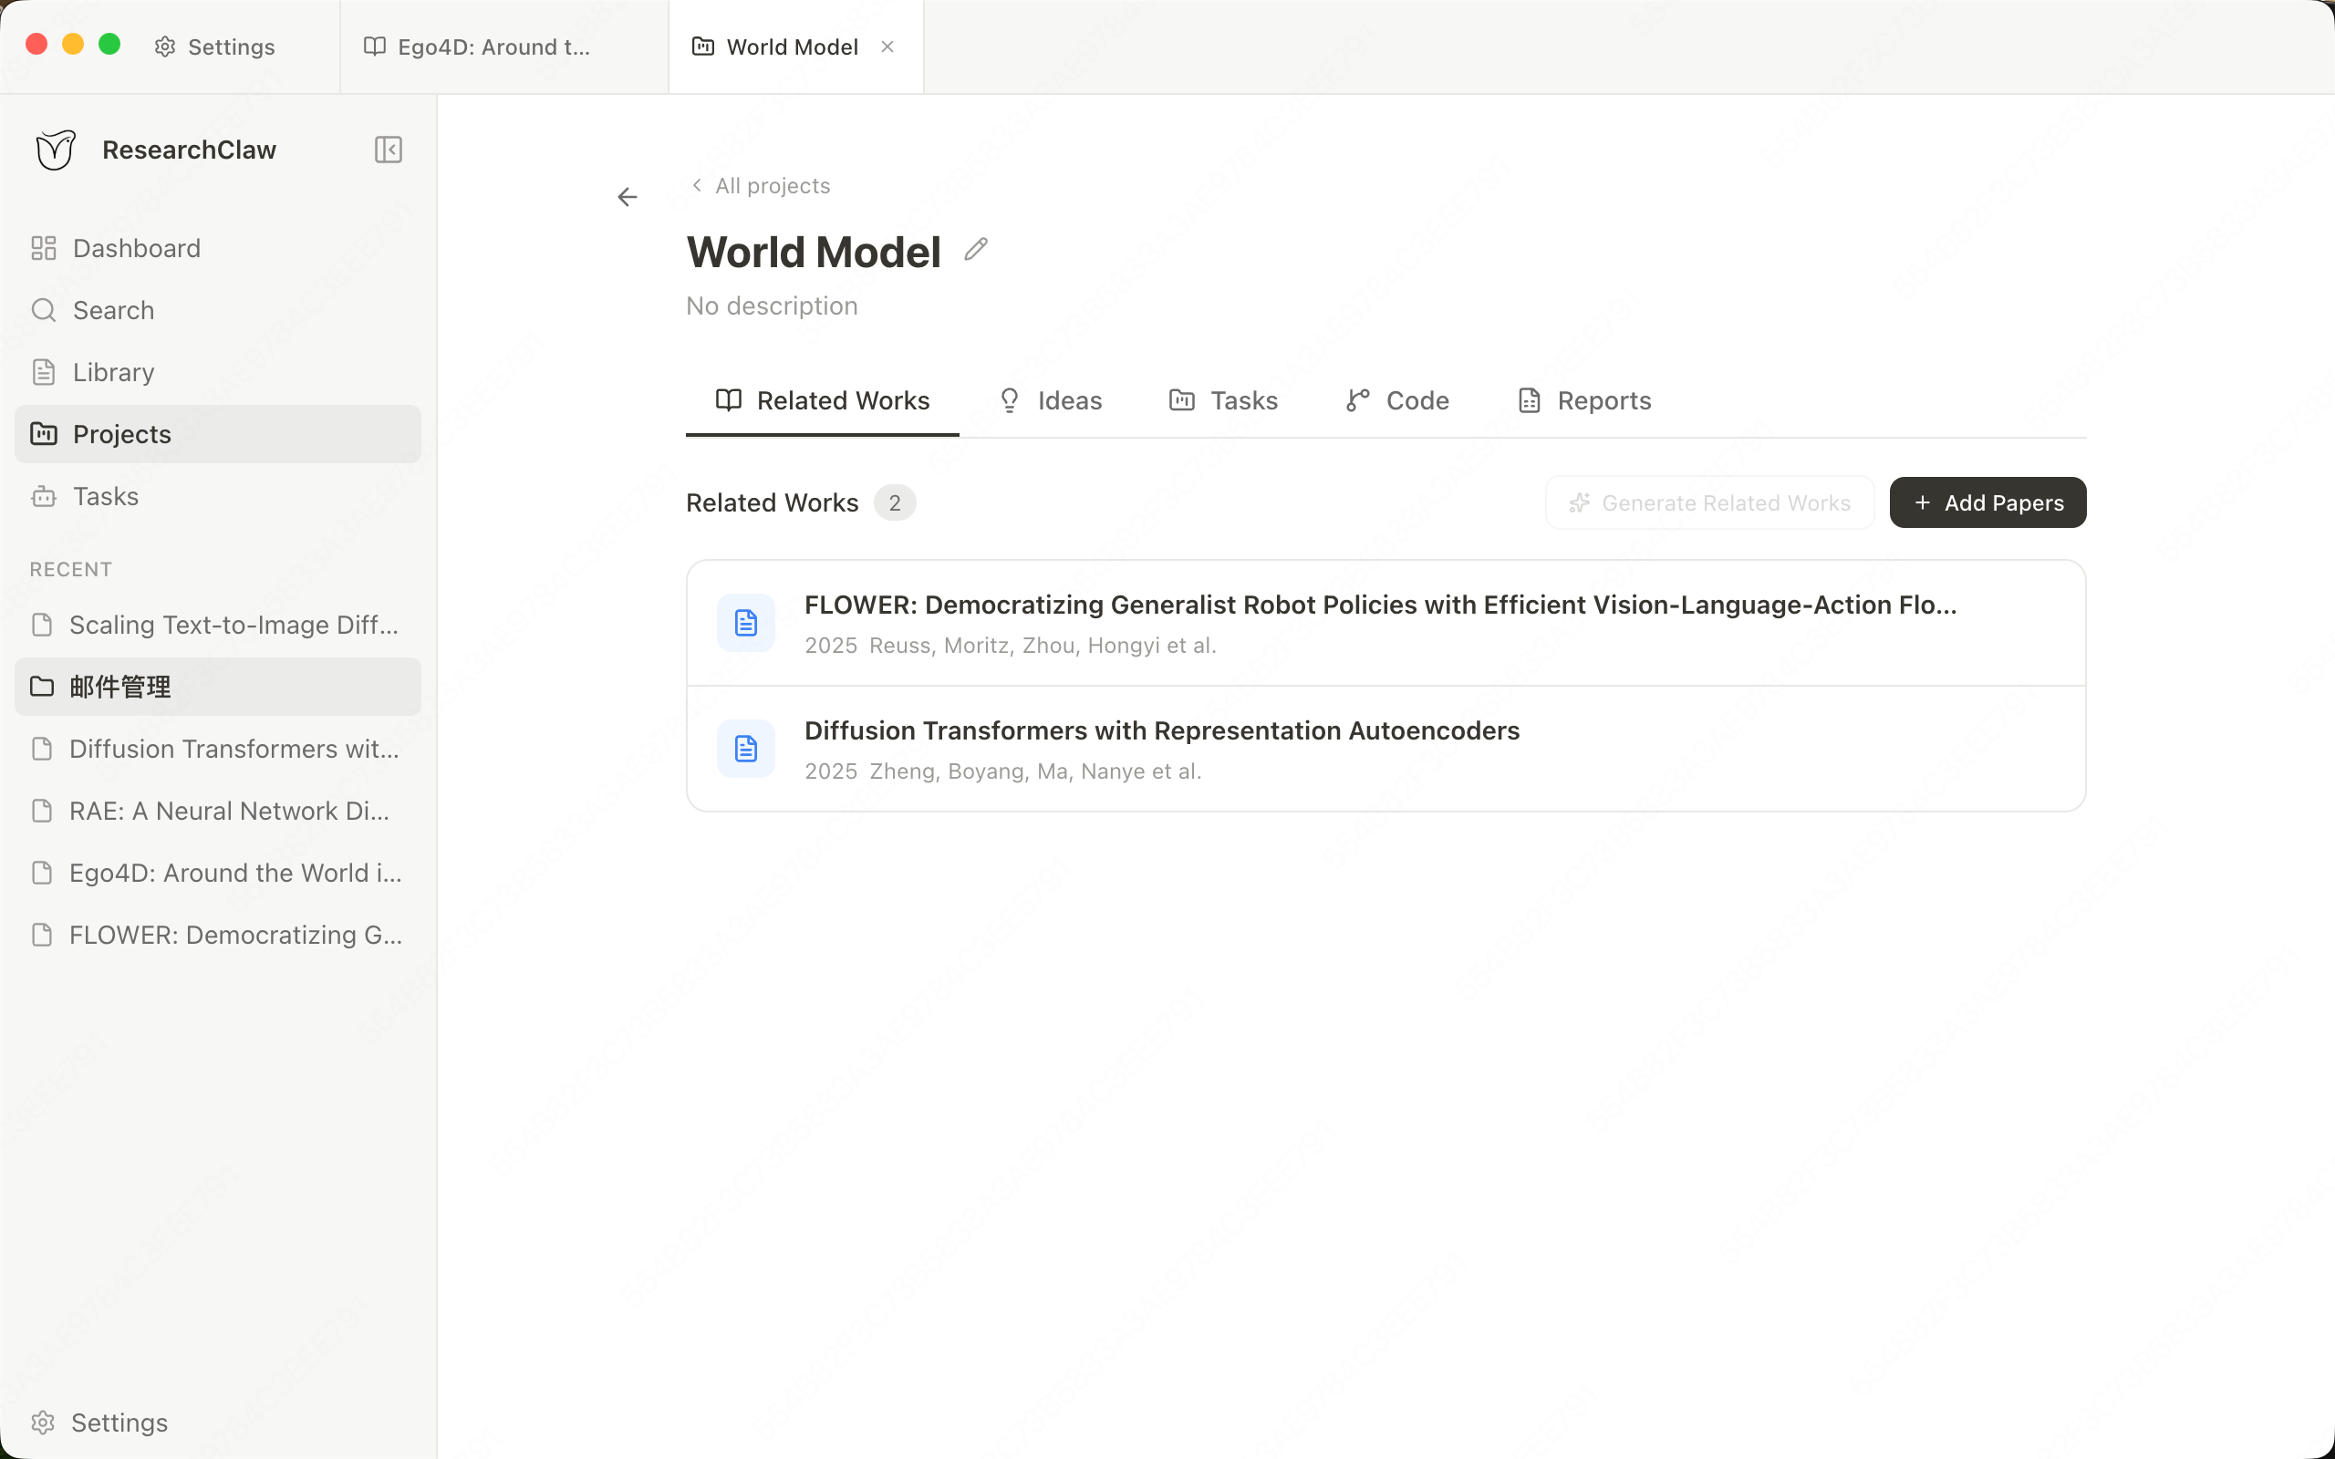This screenshot has width=2335, height=1459.
Task: Toggle the sidebar collapse control
Action: click(x=387, y=149)
